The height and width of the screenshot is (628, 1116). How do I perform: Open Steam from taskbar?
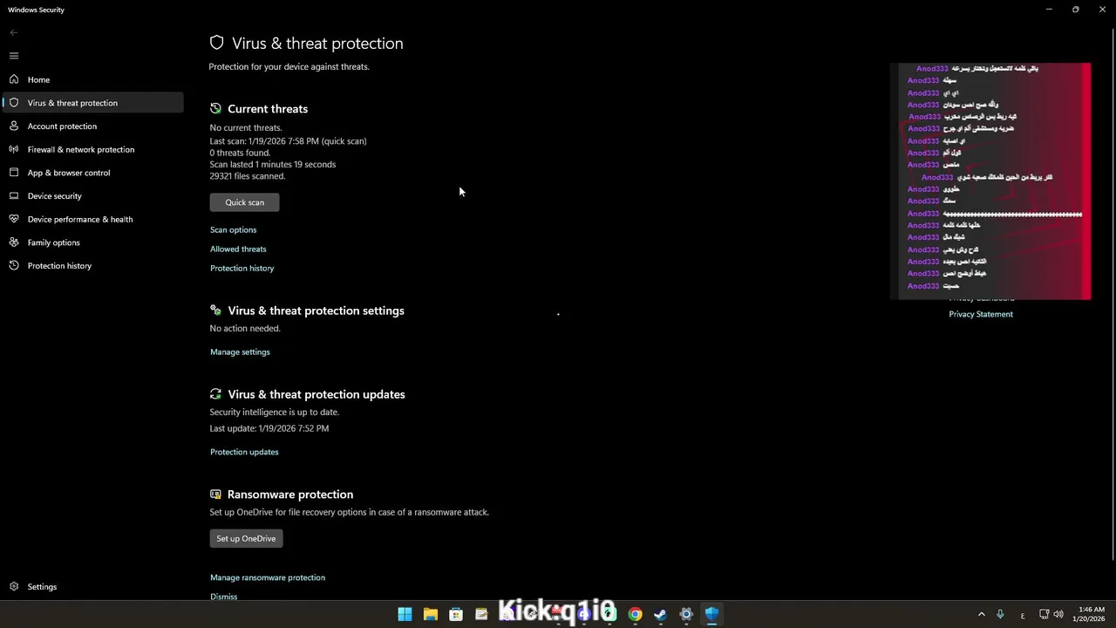(661, 614)
